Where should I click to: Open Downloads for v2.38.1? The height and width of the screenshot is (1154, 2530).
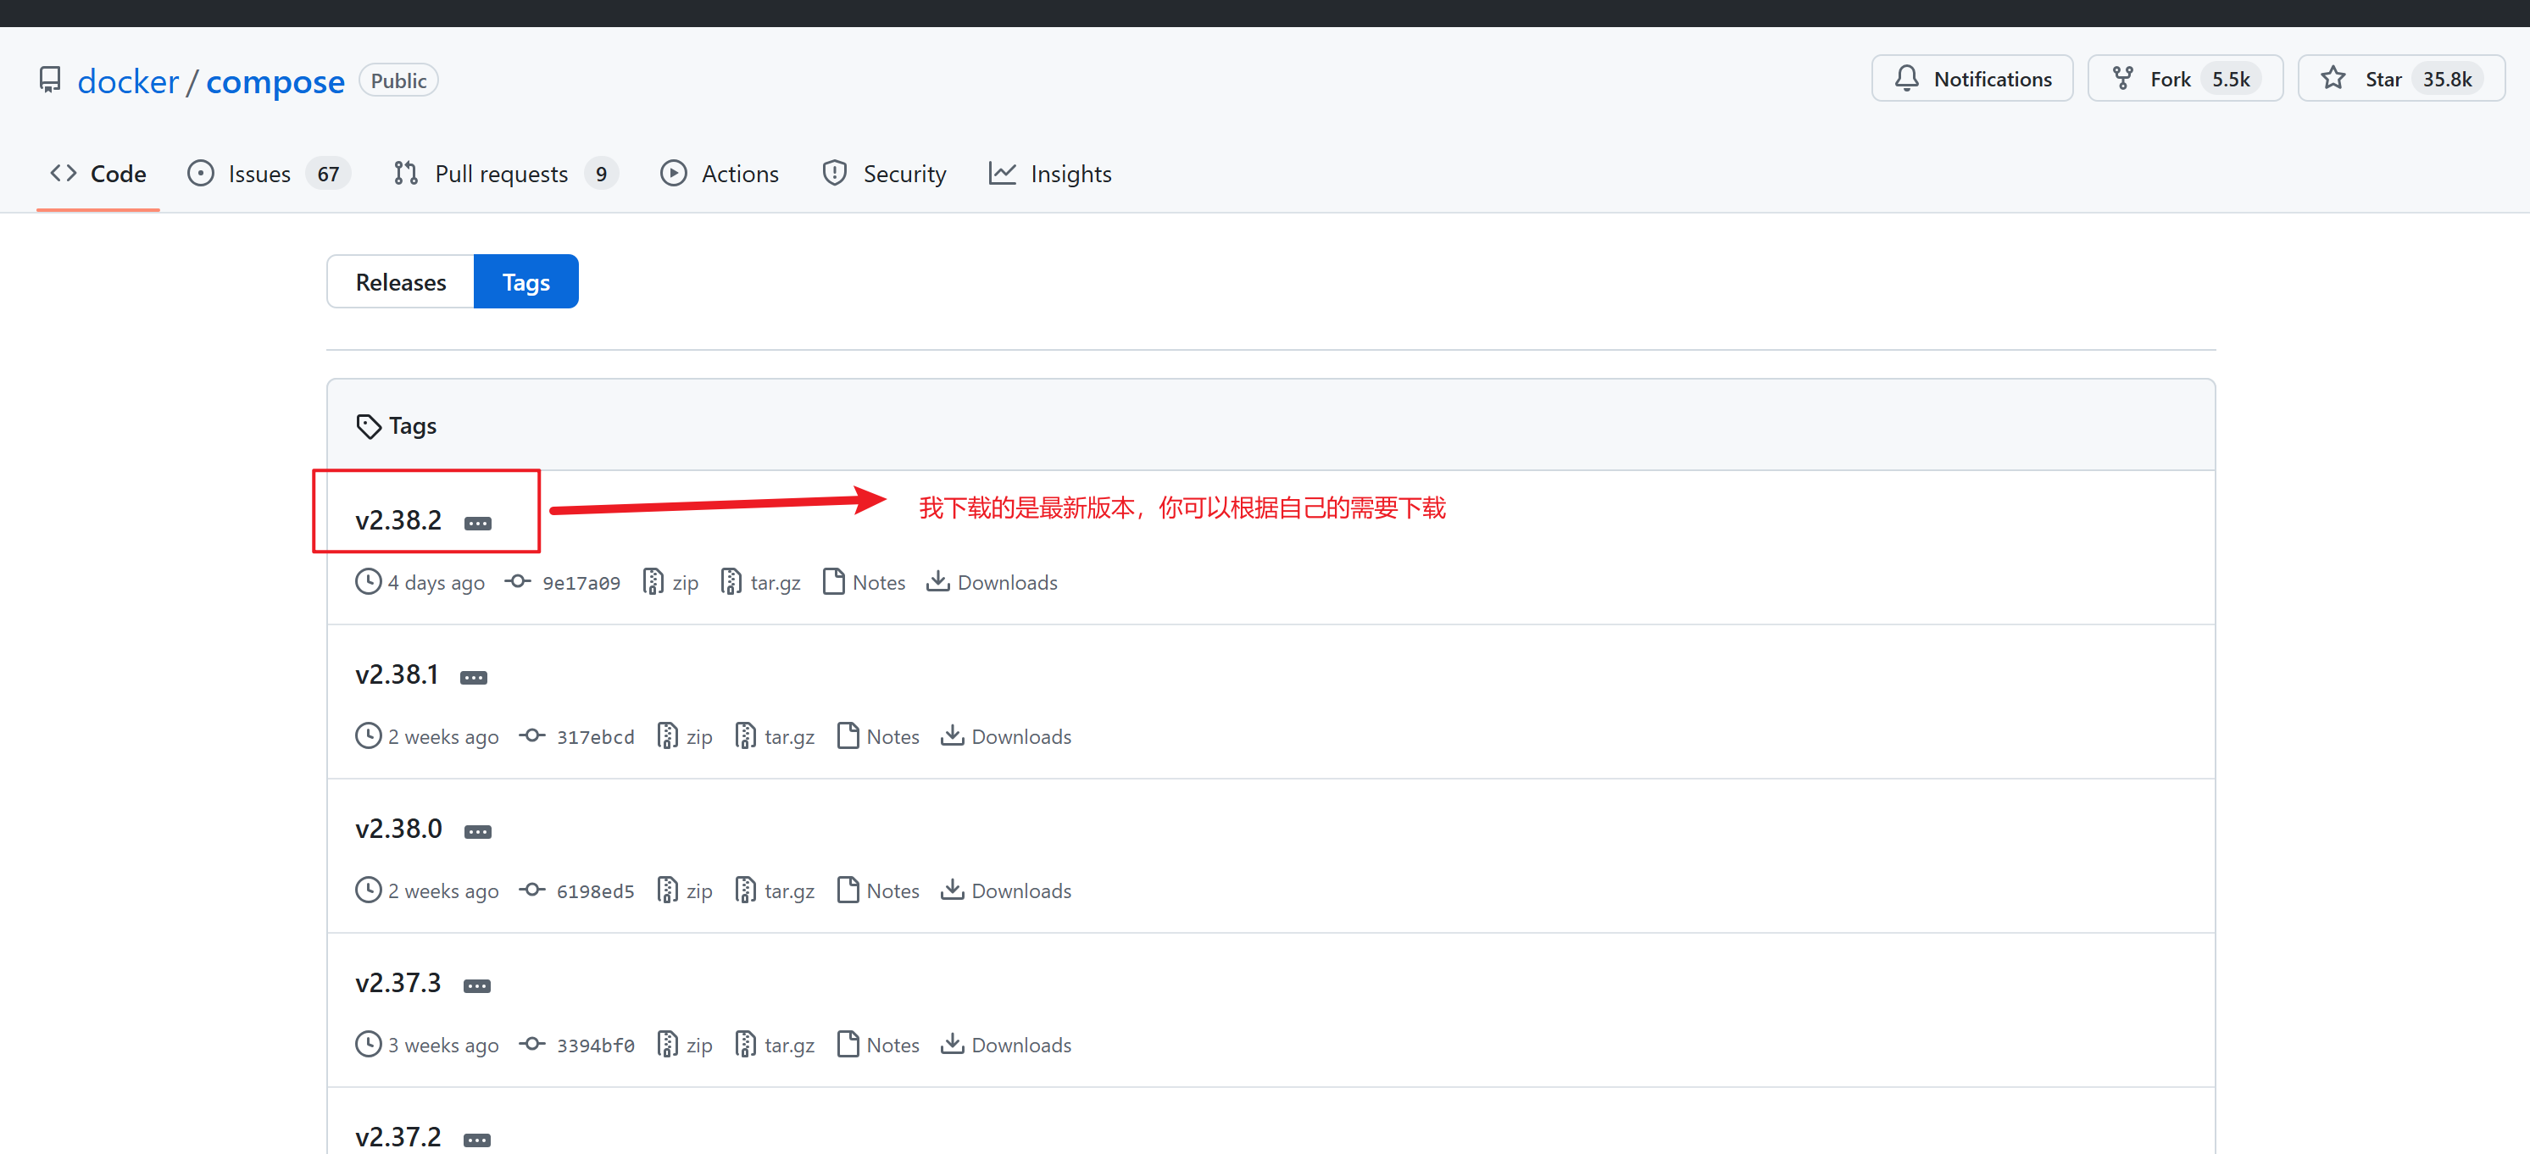pyautogui.click(x=1006, y=736)
